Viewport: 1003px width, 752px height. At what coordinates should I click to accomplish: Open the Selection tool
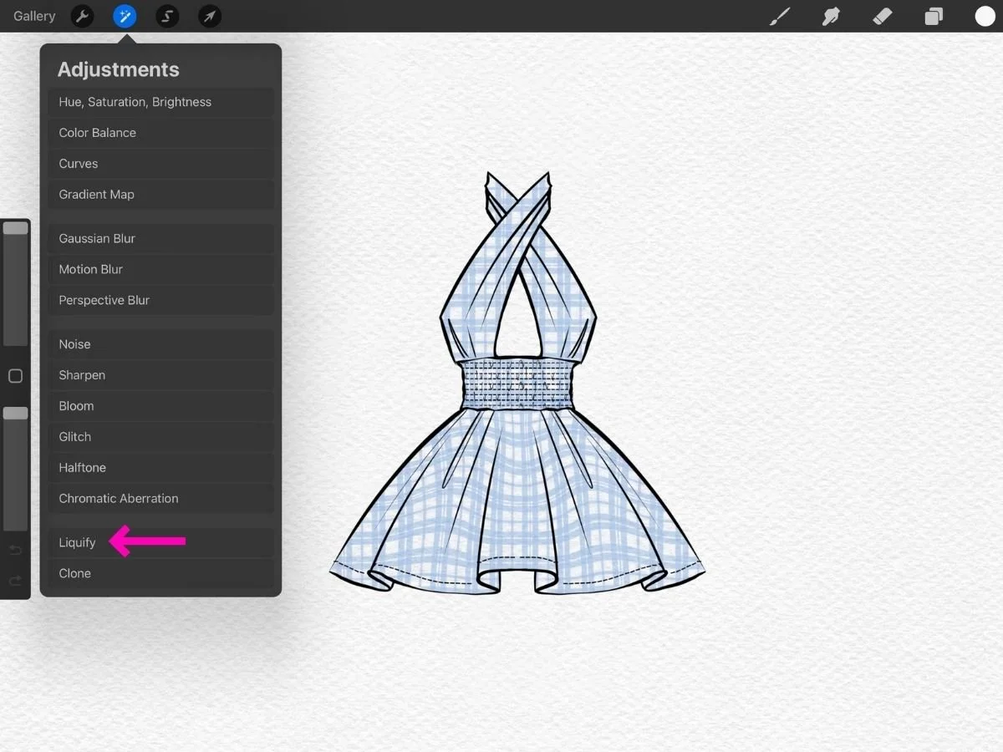[167, 16]
